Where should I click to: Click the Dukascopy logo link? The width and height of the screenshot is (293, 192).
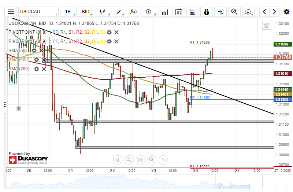[28, 160]
